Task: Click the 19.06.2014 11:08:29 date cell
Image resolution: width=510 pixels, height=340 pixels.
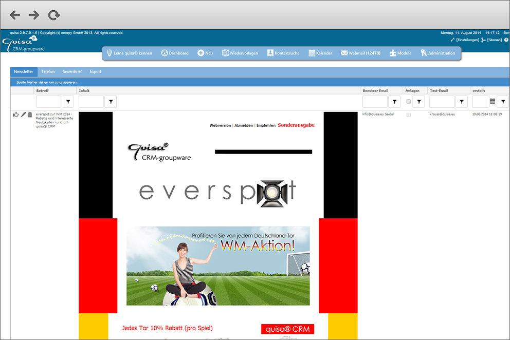Action: click(x=487, y=115)
